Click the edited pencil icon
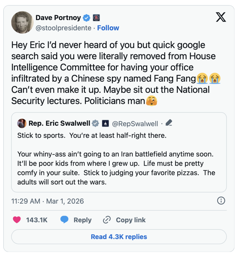This screenshot has width=244, height=257. (169, 123)
